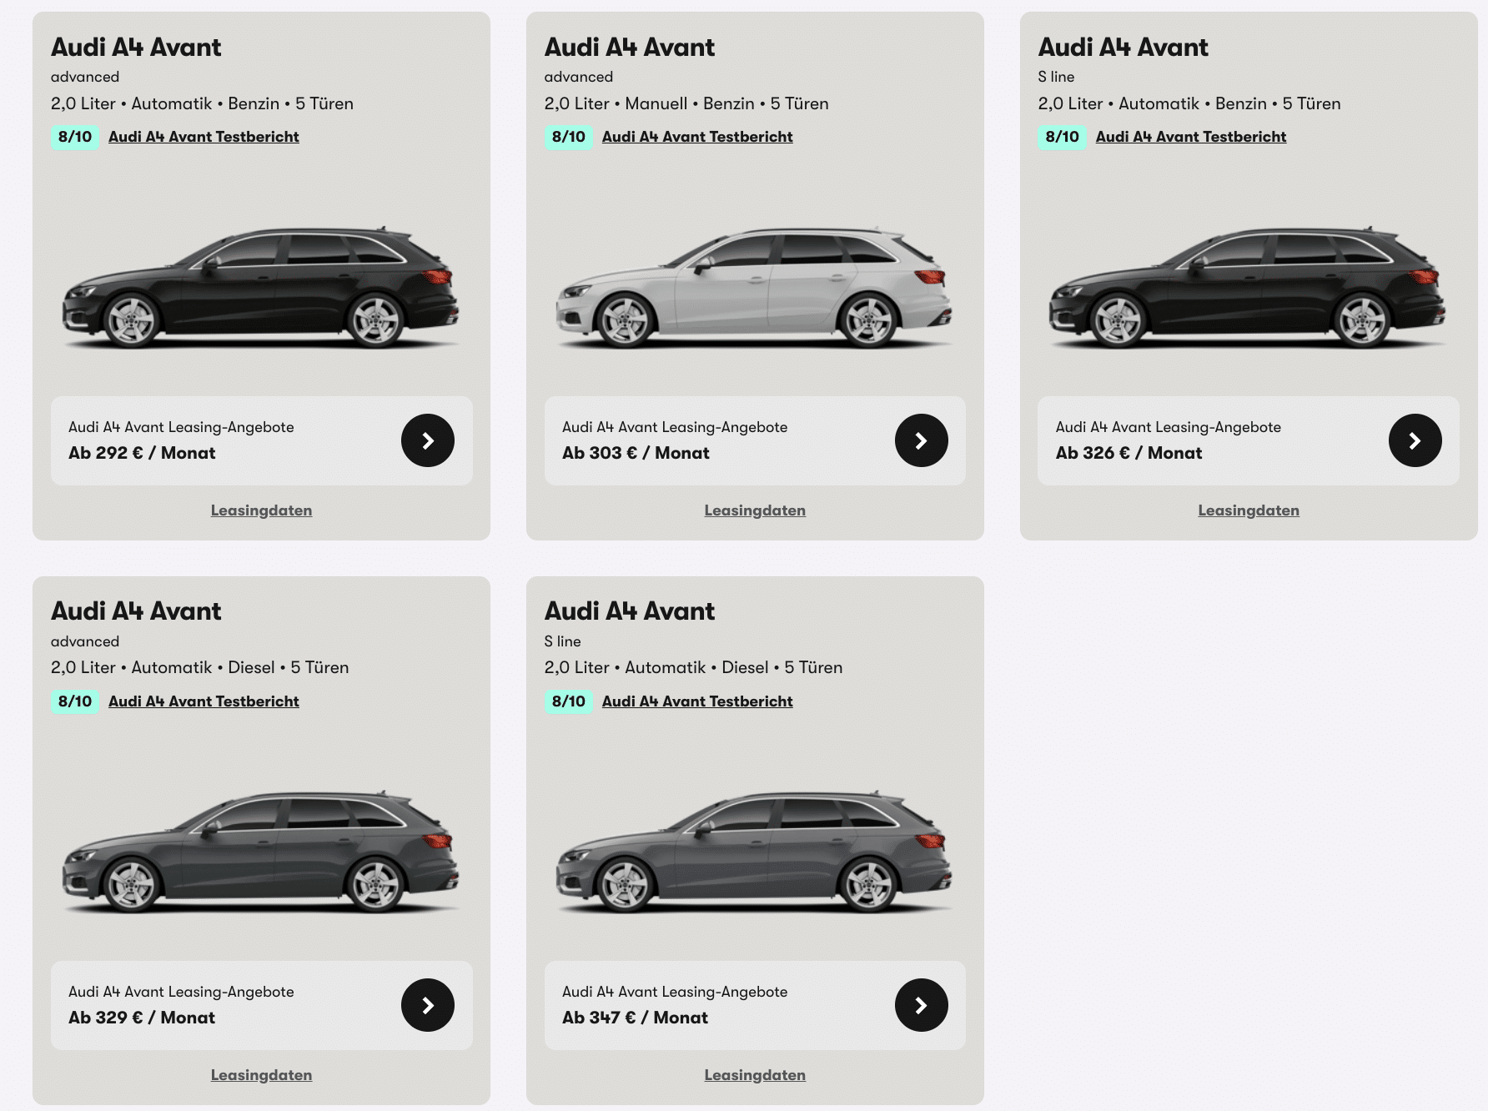
Task: Show Leasingdaten for the 292 € offer
Action: (261, 510)
